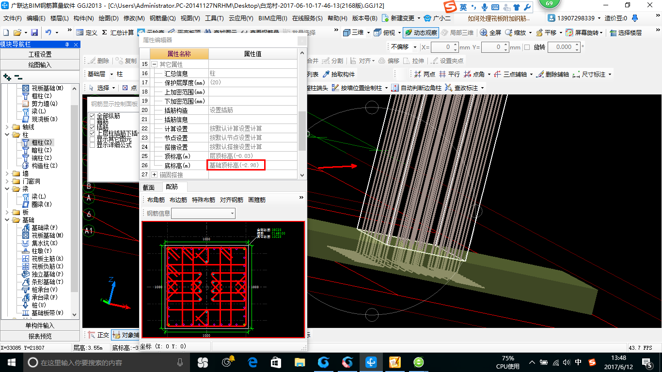The image size is (662, 372).
Task: Click 屏幕旋转 screen rotate tool
Action: point(583,32)
